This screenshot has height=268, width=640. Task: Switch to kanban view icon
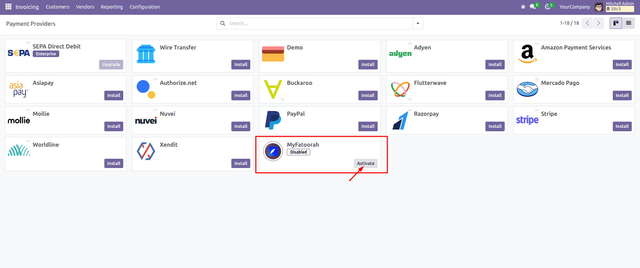click(616, 23)
